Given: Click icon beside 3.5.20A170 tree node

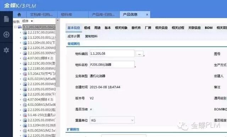Looking at the screenshot, I should pos(25,74).
